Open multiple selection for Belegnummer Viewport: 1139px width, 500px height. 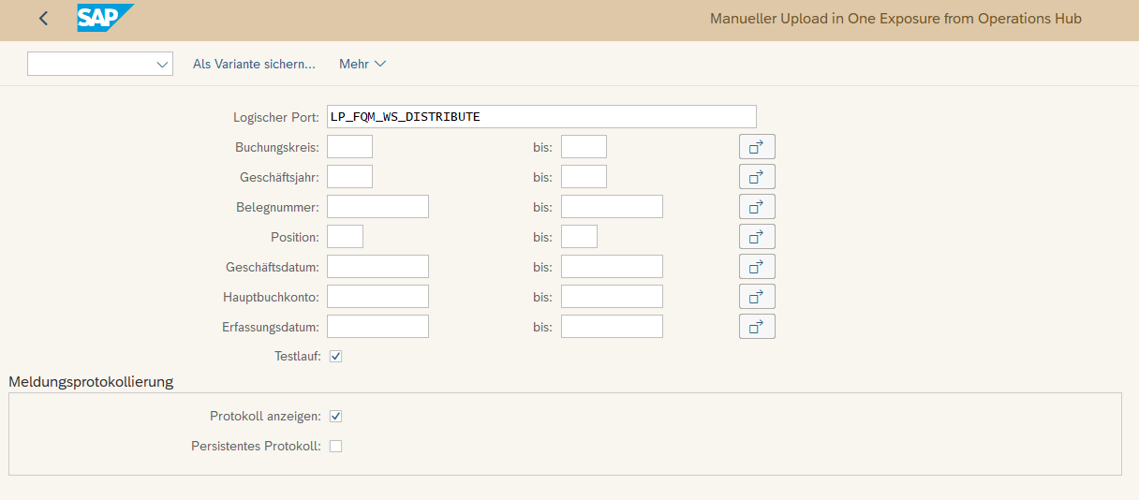tap(757, 207)
